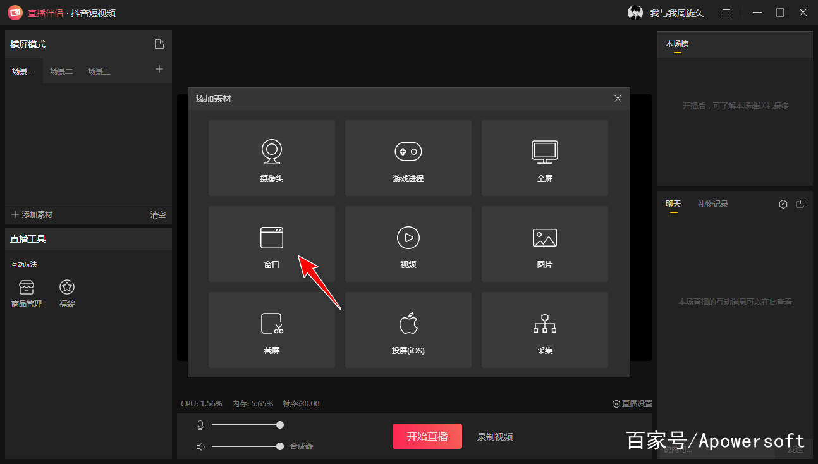Switch to 场景三 tab
Viewport: 818px width, 464px height.
pyautogui.click(x=99, y=71)
